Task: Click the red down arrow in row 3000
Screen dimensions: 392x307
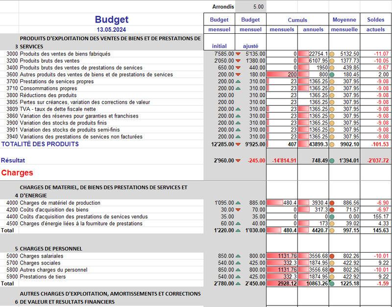Action: pos(238,54)
